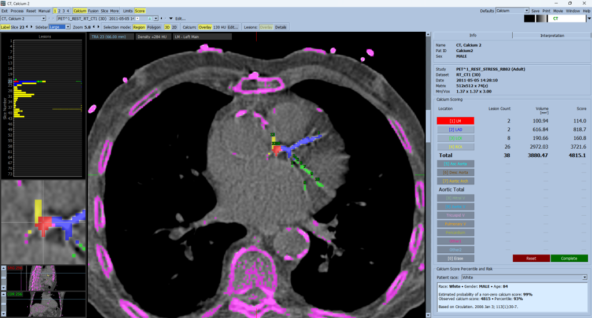
Task: Open the Window menu
Action: point(573,11)
